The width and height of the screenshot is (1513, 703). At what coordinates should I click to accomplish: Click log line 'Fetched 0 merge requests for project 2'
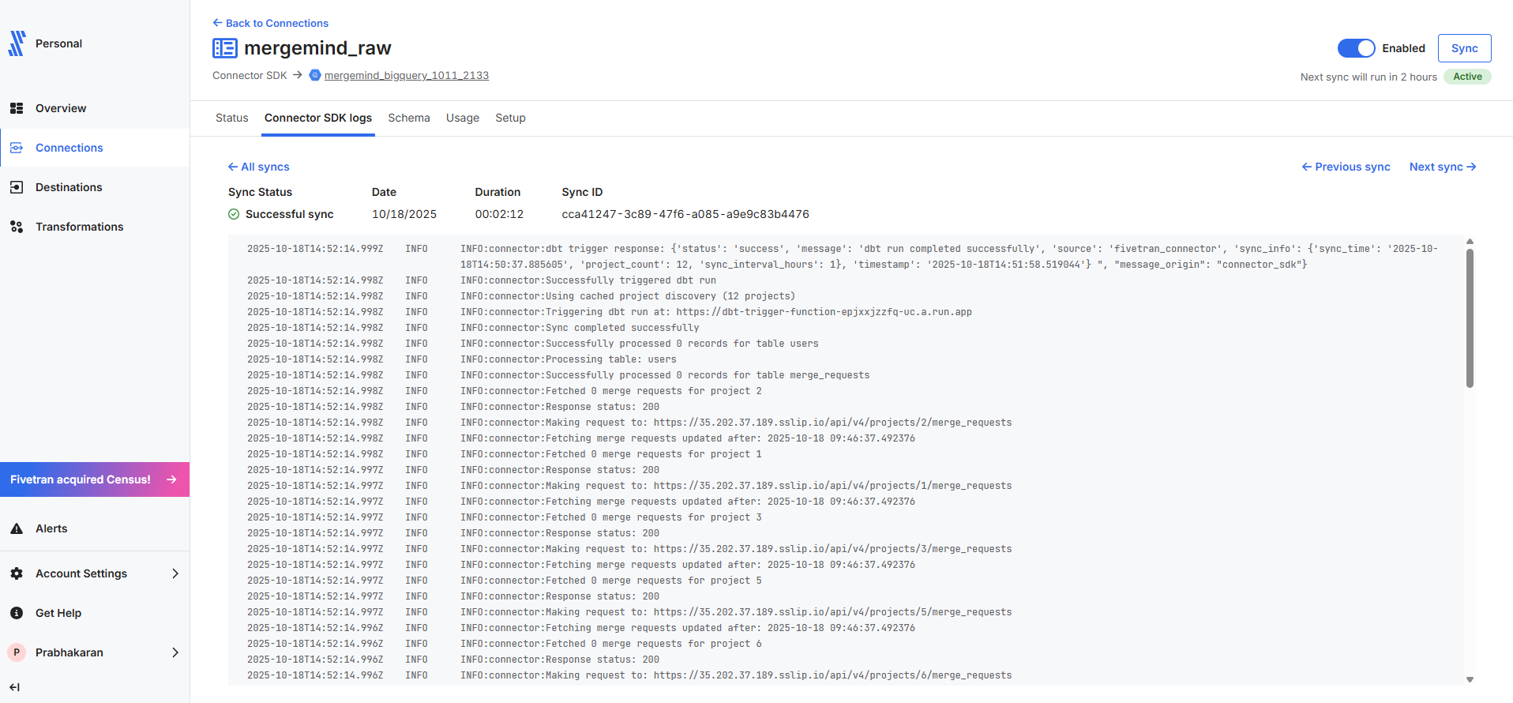(x=611, y=391)
